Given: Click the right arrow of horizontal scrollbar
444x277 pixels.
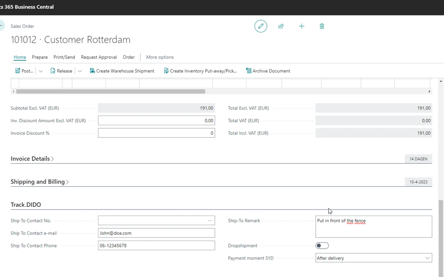Looking at the screenshot, I should (x=429, y=91).
